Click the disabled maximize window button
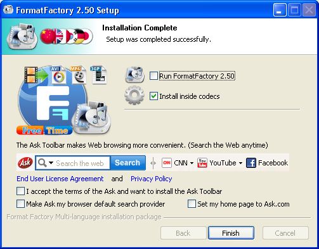Screen dimensions: 319x249 [x=294, y=10]
